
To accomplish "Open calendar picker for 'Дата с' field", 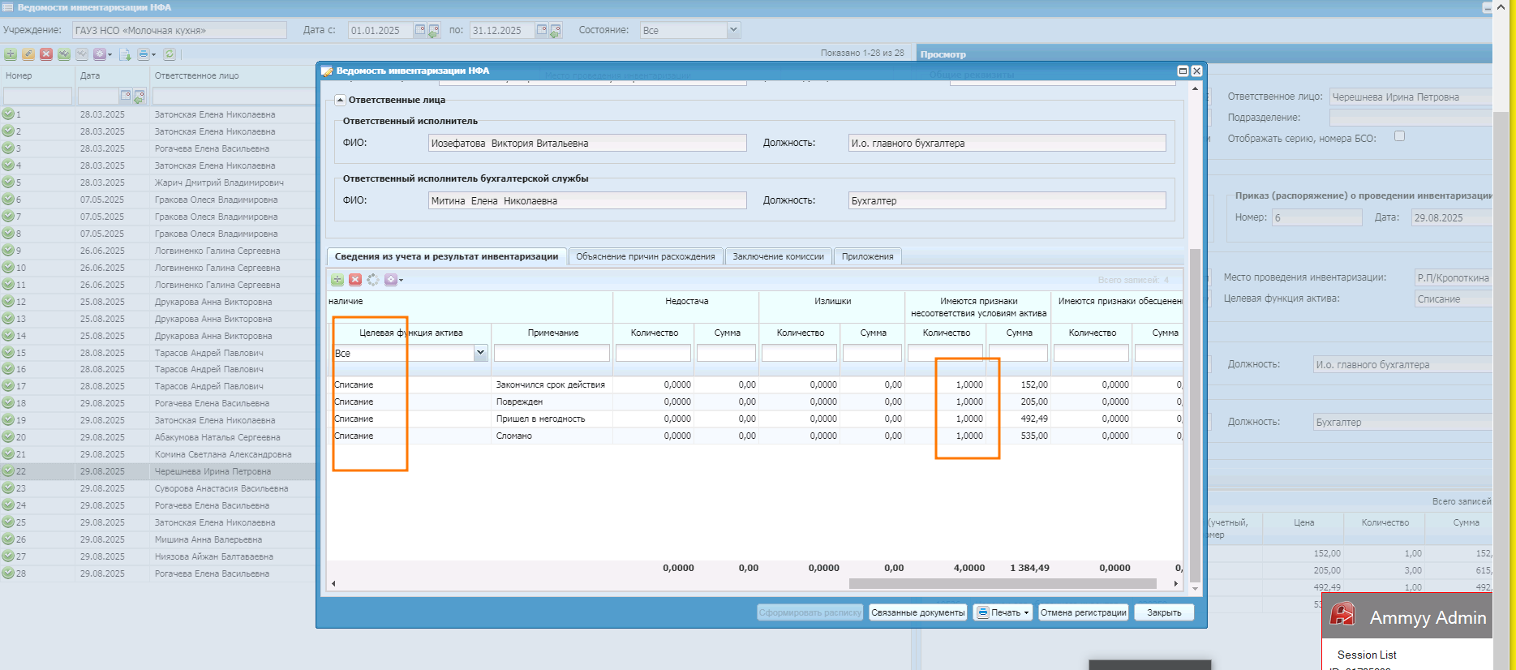I will (x=420, y=30).
